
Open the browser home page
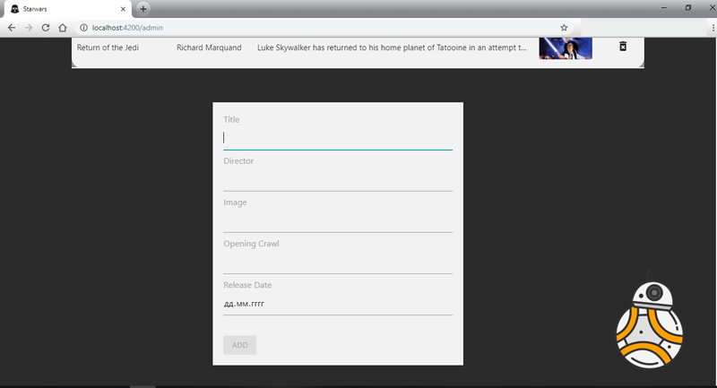63,28
